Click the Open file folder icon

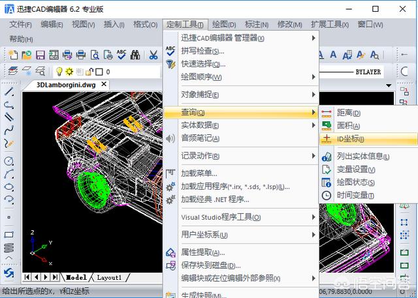(27, 55)
